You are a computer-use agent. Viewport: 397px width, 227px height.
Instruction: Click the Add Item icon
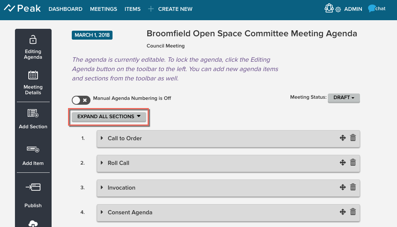(33, 150)
